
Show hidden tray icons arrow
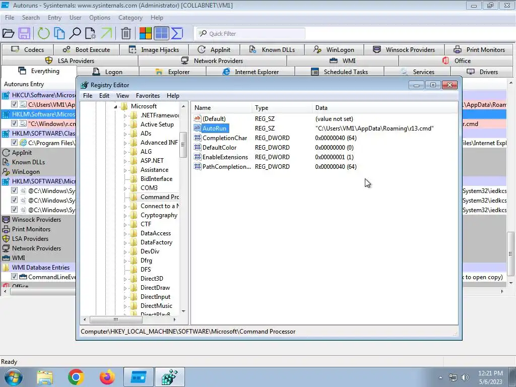tap(440, 377)
